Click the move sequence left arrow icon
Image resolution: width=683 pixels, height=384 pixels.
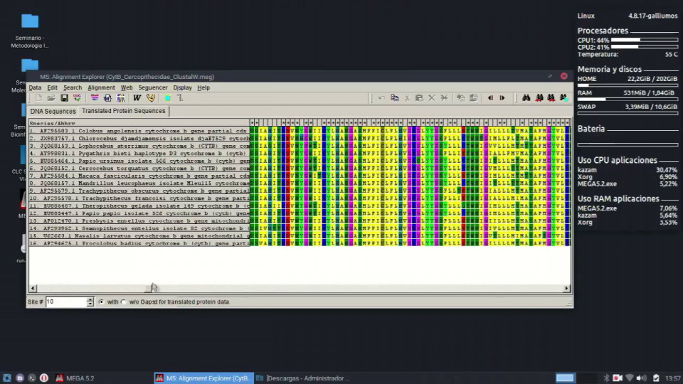(x=490, y=98)
